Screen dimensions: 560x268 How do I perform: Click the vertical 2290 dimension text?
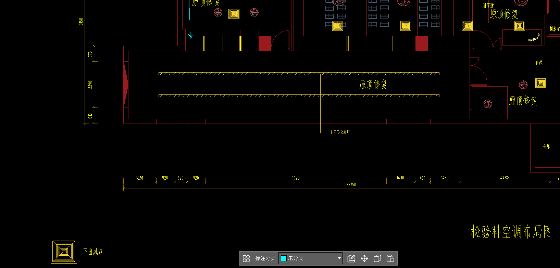pyautogui.click(x=90, y=85)
